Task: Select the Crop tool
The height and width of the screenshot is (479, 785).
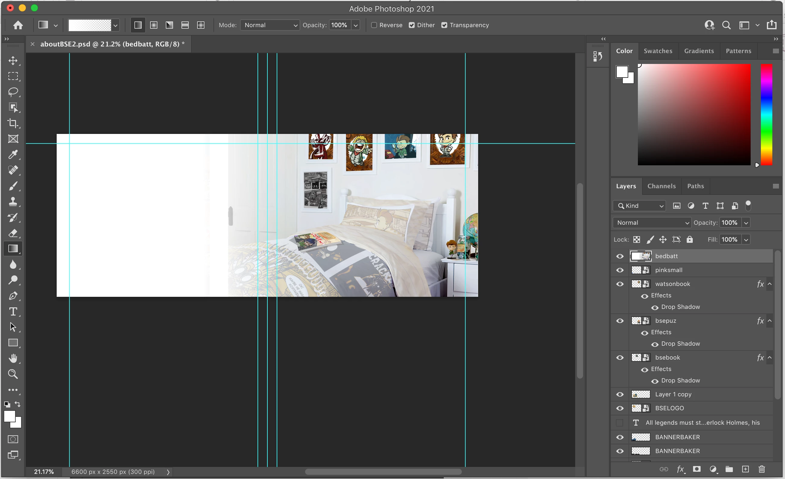Action: tap(13, 123)
